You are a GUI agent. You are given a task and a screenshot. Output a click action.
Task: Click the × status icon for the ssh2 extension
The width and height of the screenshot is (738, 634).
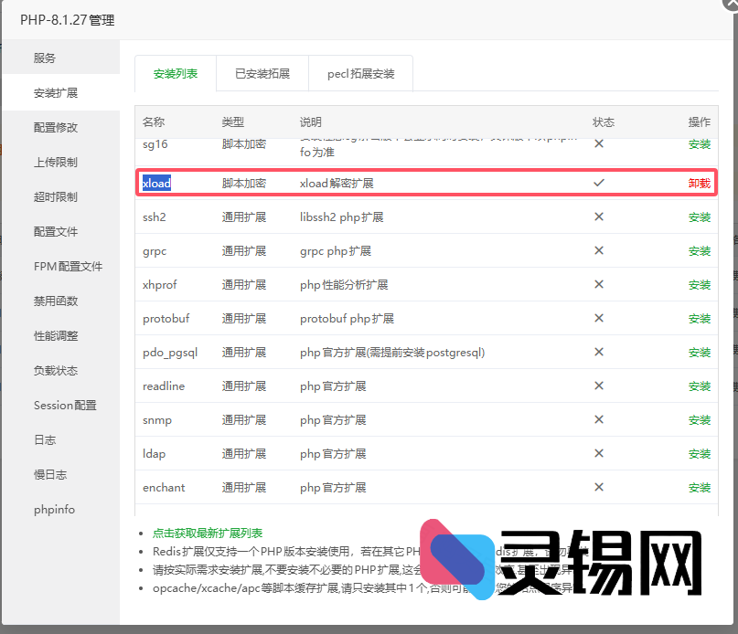click(x=599, y=217)
